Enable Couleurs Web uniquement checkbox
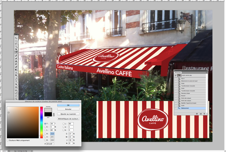This screenshot has width=226, height=152. pos(8,140)
